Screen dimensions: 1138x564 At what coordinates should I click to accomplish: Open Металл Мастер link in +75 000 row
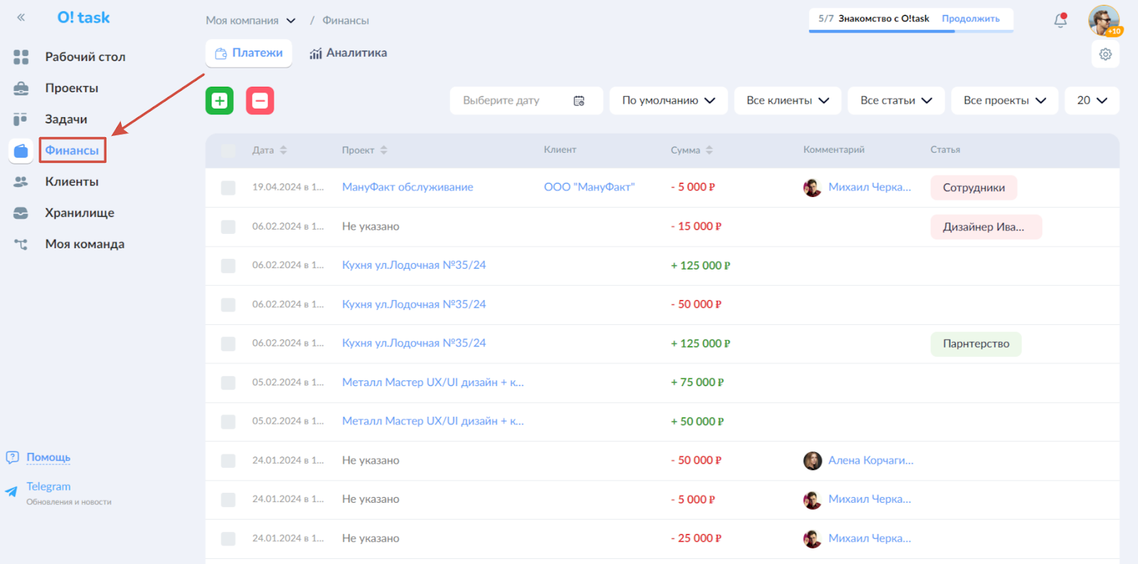click(x=433, y=382)
